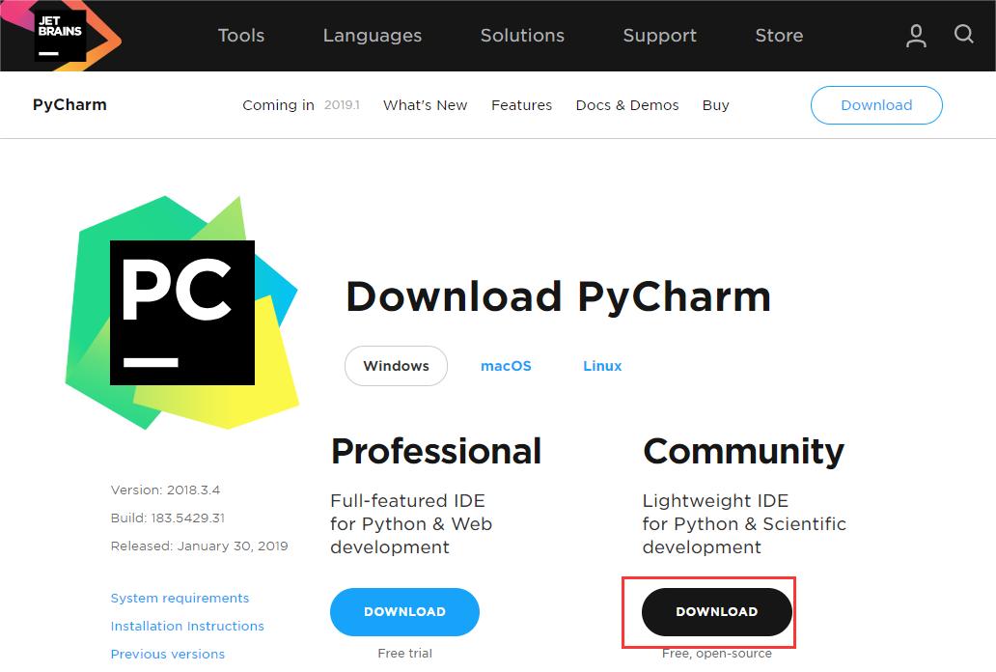Image resolution: width=996 pixels, height=672 pixels.
Task: Click the Free, open-source caption
Action: (716, 654)
